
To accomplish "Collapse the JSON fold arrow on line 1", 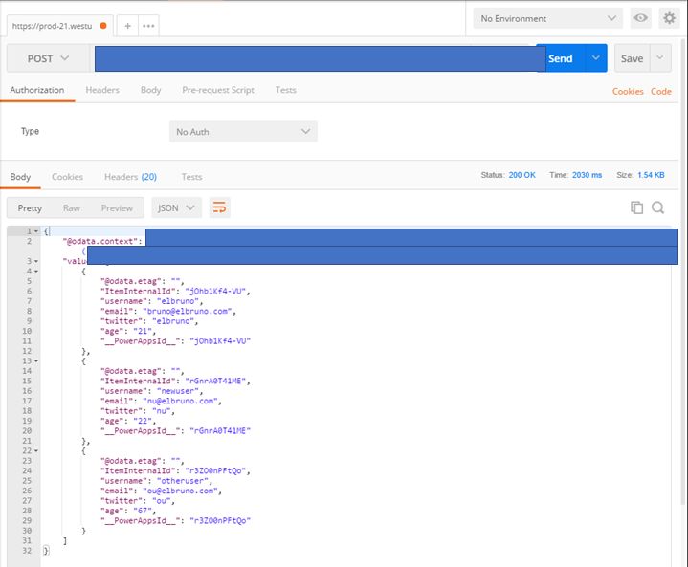I will point(36,231).
